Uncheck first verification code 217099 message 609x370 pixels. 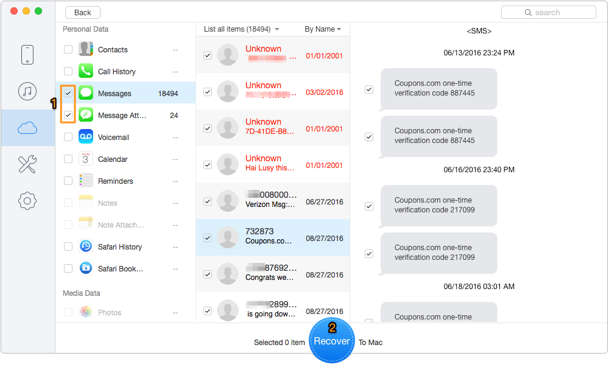369,206
